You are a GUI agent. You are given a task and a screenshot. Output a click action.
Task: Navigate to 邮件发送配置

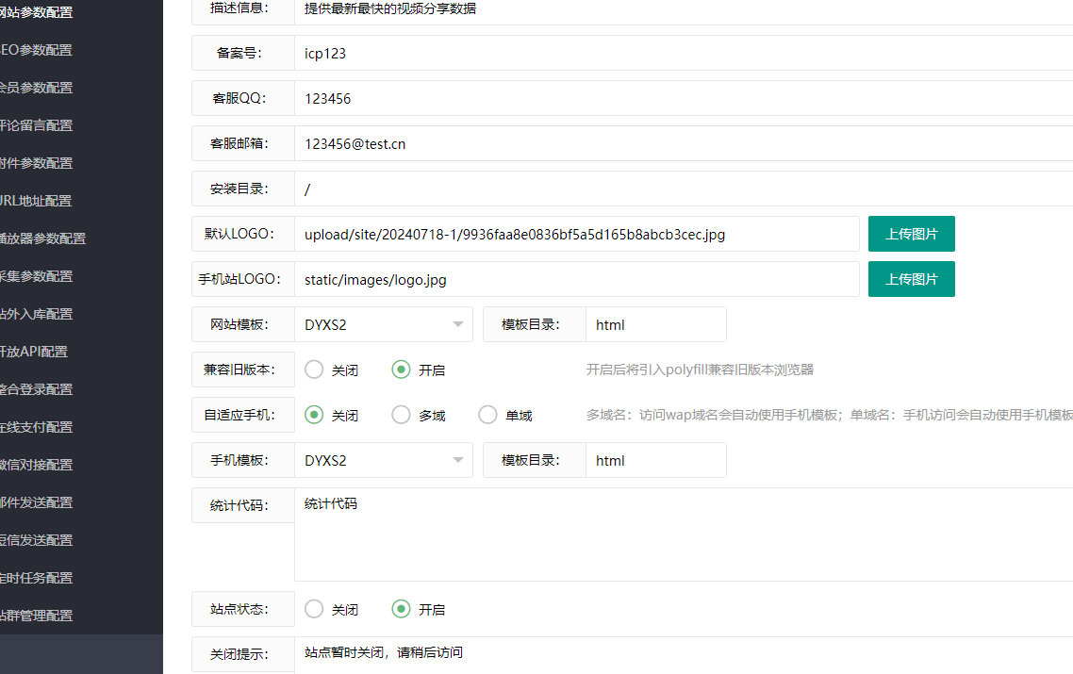coord(38,501)
